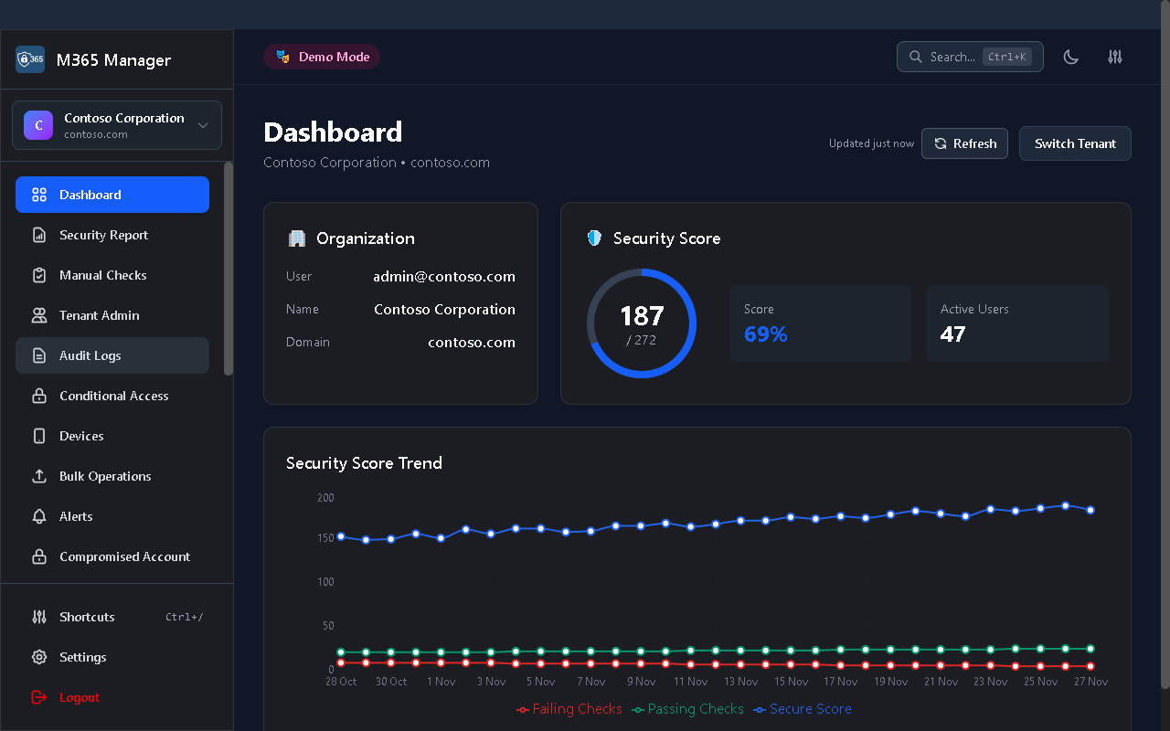Select Bulk Operations upload icon

click(37, 476)
